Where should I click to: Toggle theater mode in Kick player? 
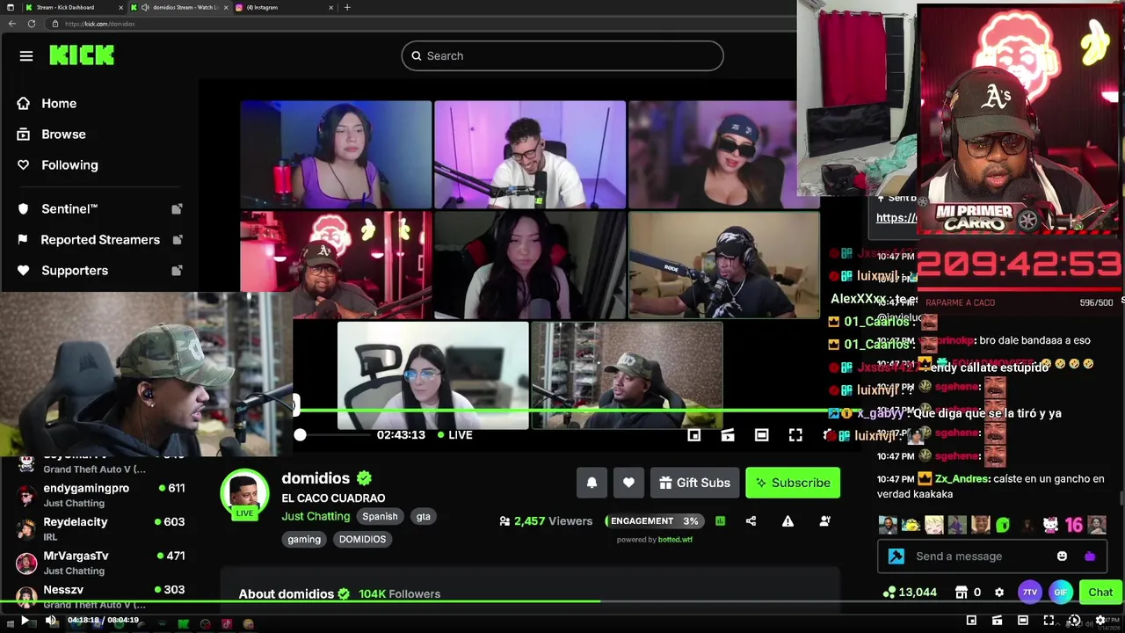click(761, 435)
